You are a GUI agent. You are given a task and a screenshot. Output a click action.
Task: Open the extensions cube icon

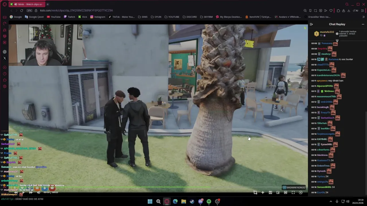point(338,11)
